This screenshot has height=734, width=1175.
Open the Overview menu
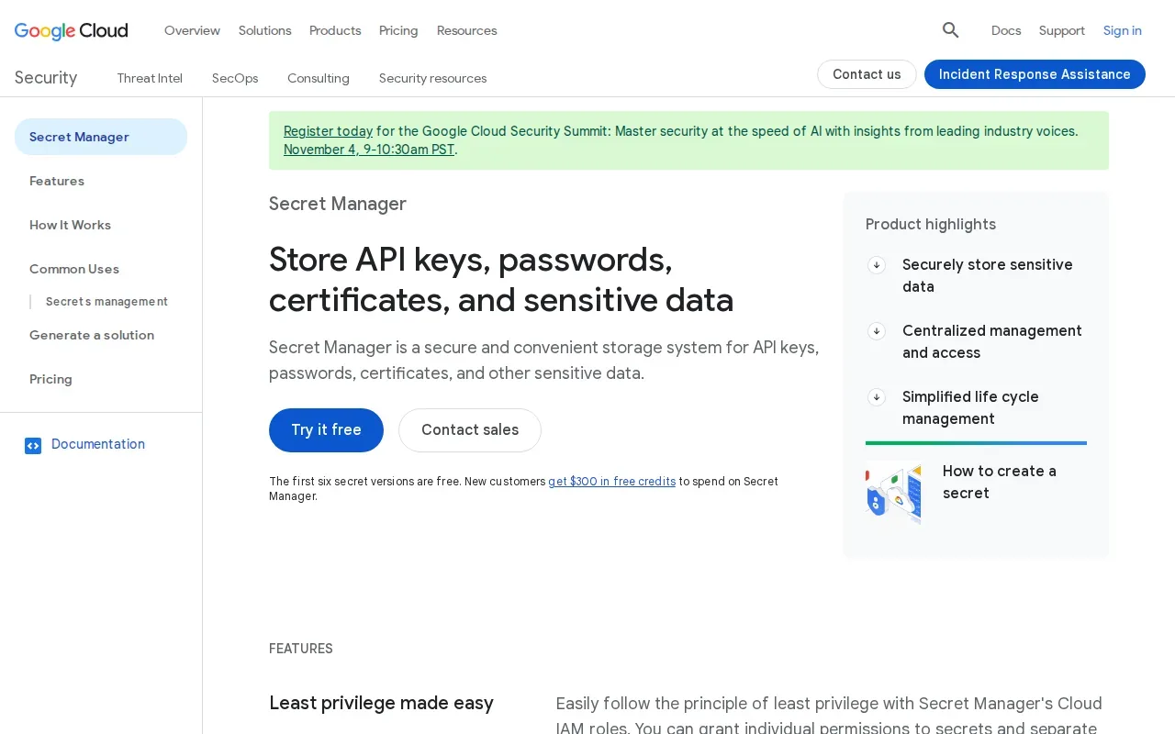pos(192,30)
